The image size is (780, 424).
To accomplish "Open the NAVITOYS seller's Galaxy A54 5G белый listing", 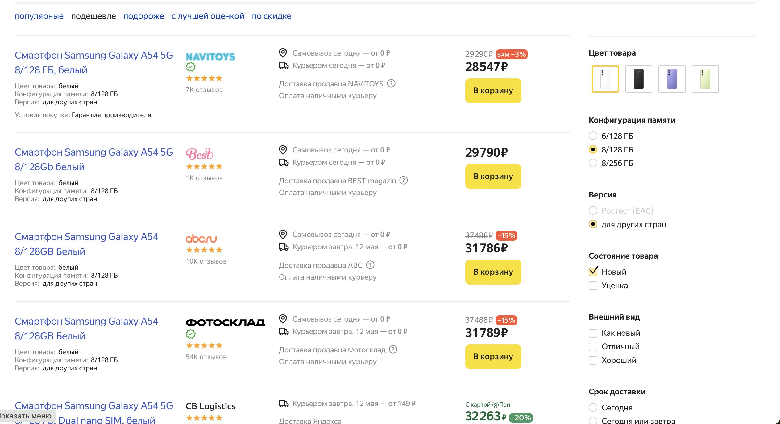I will pyautogui.click(x=94, y=63).
